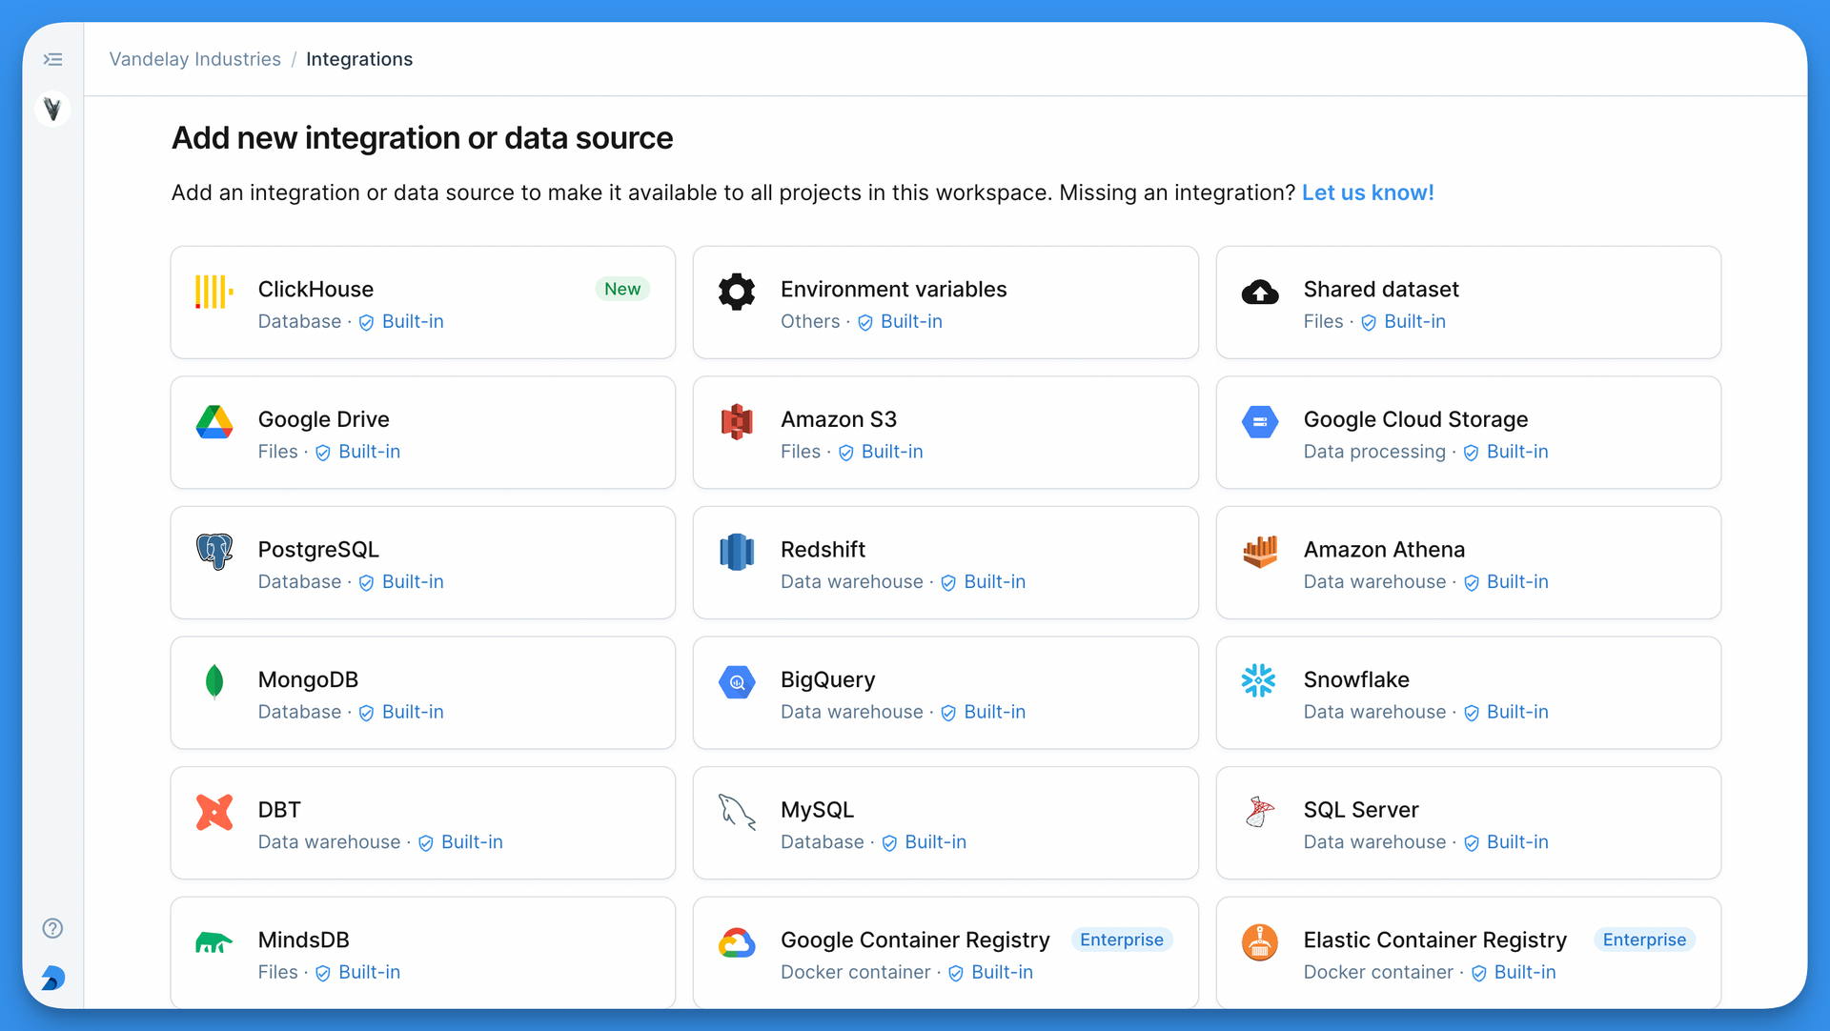Select the ClickHouse database icon

coord(212,292)
